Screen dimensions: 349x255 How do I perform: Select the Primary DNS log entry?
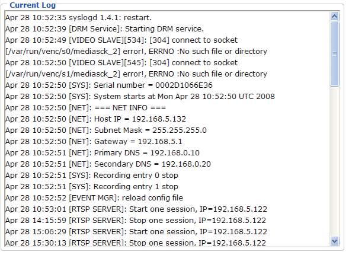(103, 153)
